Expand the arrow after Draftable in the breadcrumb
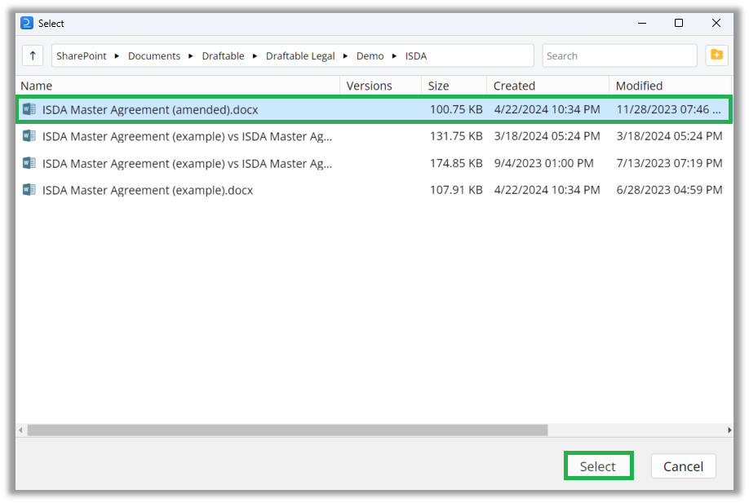This screenshot has height=503, width=749. [x=255, y=56]
